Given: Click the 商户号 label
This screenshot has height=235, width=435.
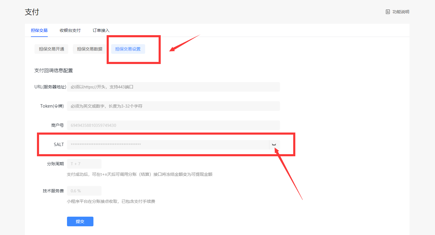Looking at the screenshot, I should [x=57, y=125].
